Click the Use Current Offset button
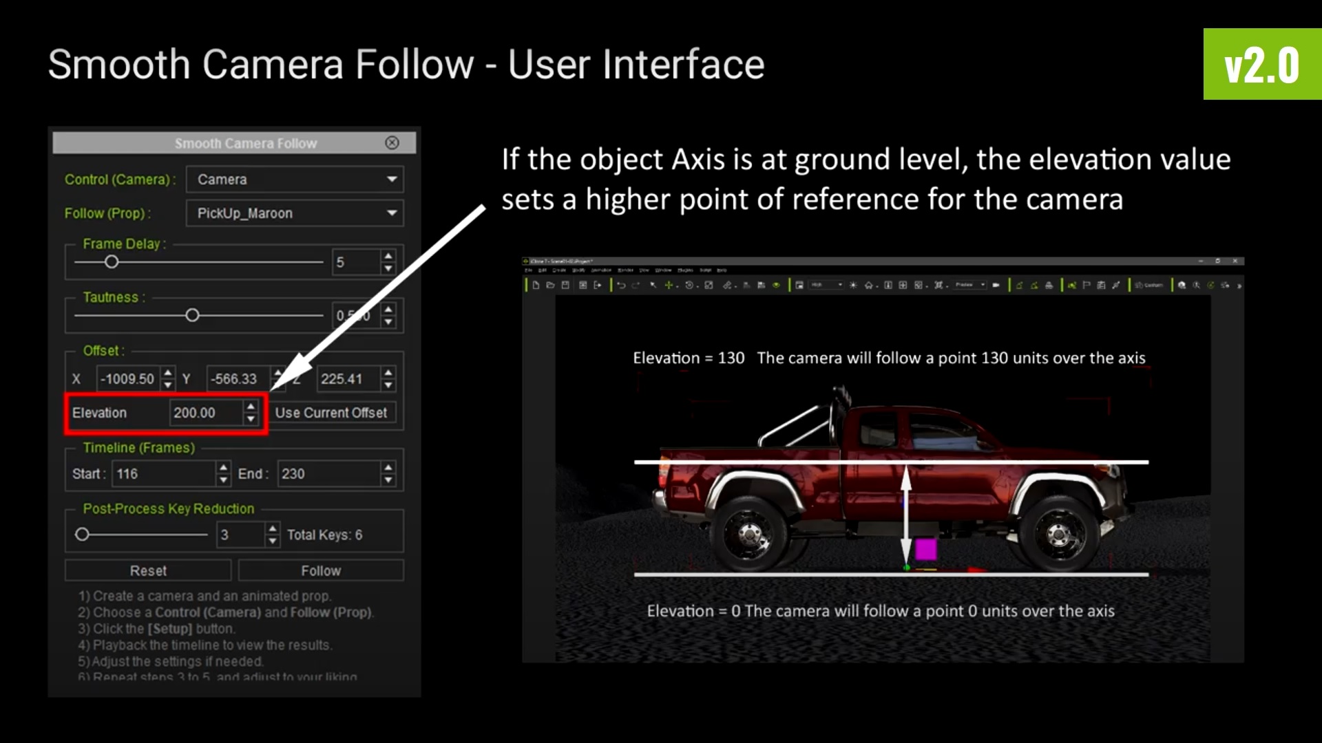Screen dimensions: 1322x743 [331, 413]
